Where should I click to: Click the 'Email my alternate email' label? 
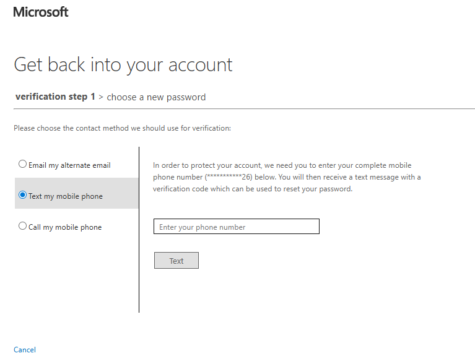click(69, 165)
